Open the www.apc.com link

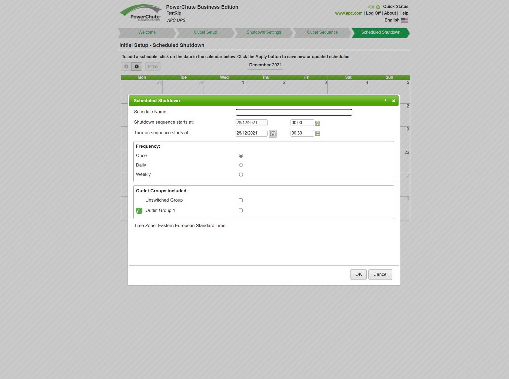349,13
